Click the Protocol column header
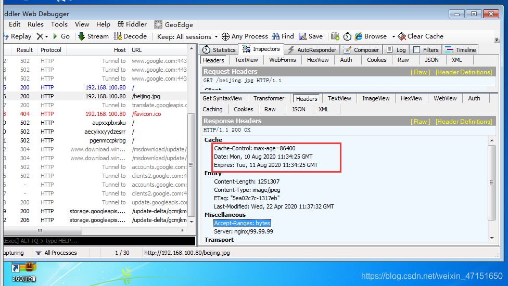Screen dimensions: 508x286 (51, 50)
